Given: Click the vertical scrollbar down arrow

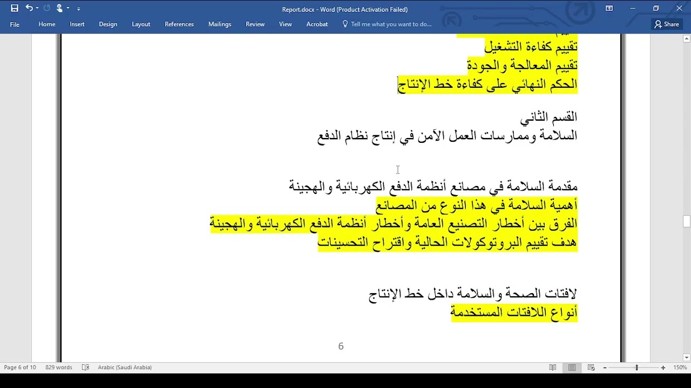Looking at the screenshot, I should [x=687, y=358].
